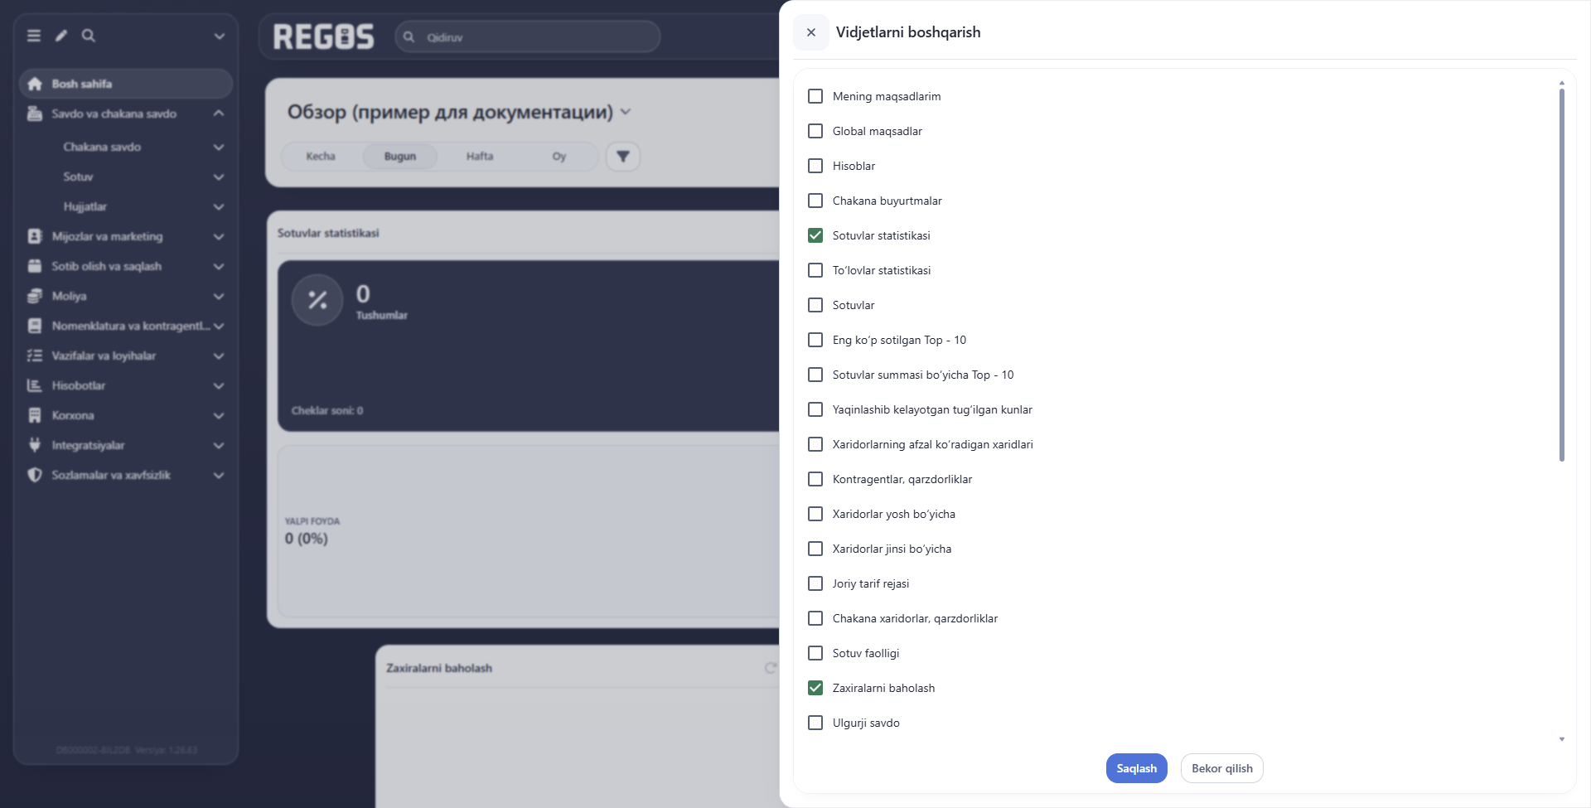Image resolution: width=1591 pixels, height=808 pixels.
Task: Open the dropdown chevron in sidebar header
Action: 219,36
